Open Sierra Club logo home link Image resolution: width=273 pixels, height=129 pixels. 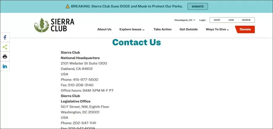pos(54,25)
